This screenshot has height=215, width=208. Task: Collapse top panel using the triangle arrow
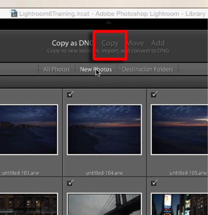tap(109, 22)
